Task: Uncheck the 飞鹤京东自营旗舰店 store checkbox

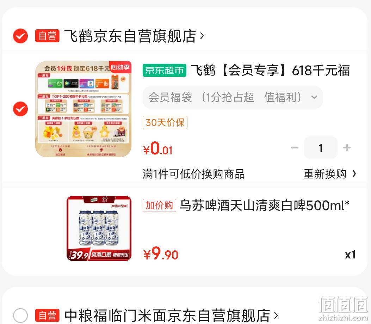Action: coord(20,36)
